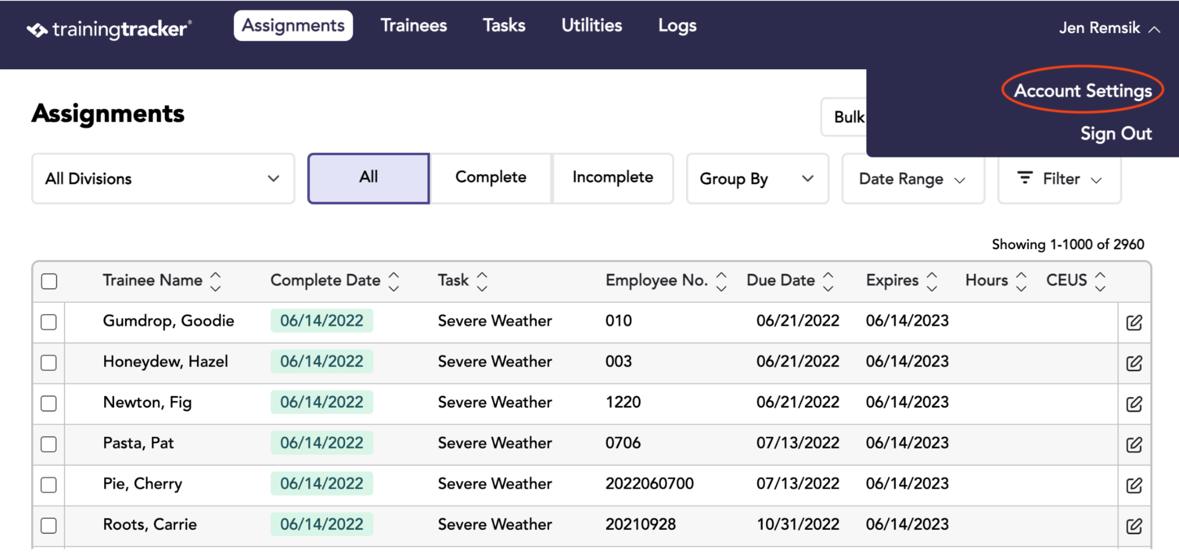This screenshot has height=552, width=1179.
Task: Edit the Pasta, Pat assignment
Action: click(1134, 444)
